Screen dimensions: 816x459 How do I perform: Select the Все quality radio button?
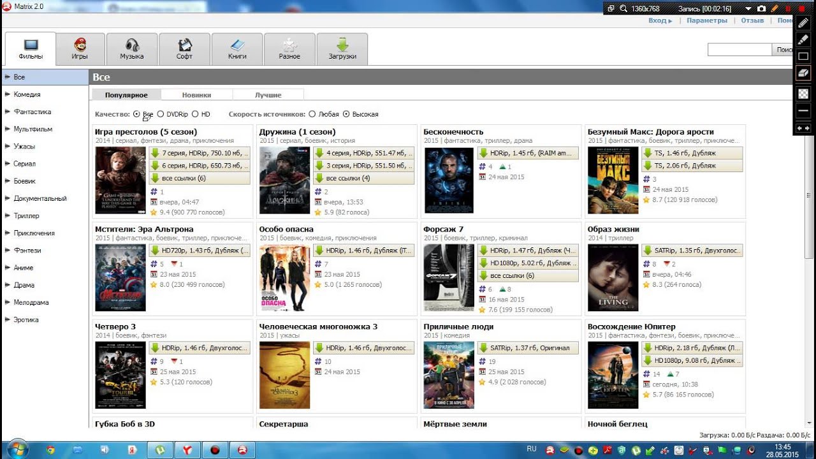[136, 114]
